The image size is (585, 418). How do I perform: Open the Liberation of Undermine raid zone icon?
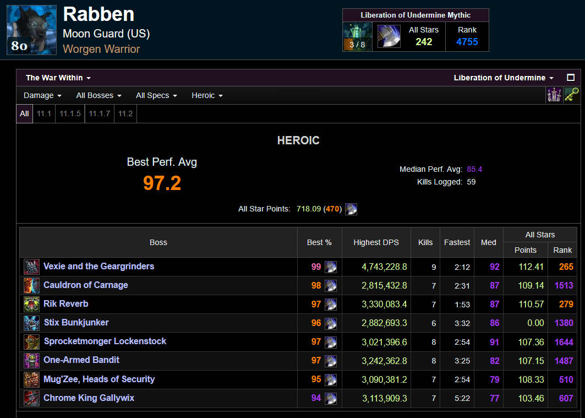coord(357,36)
